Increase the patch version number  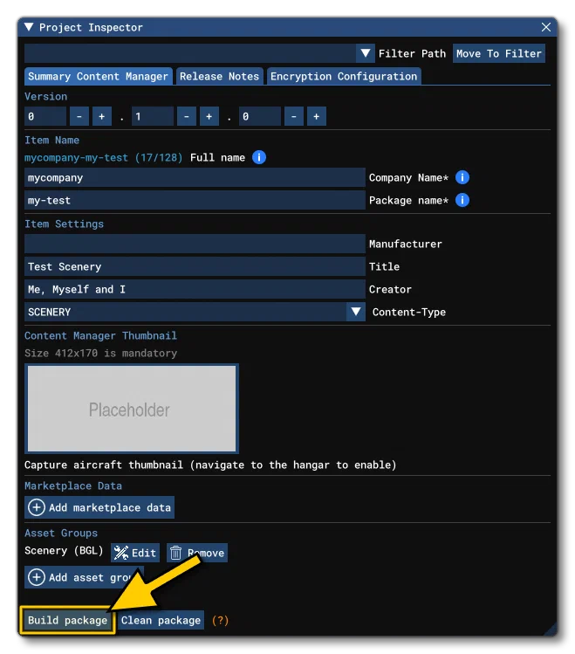(316, 116)
